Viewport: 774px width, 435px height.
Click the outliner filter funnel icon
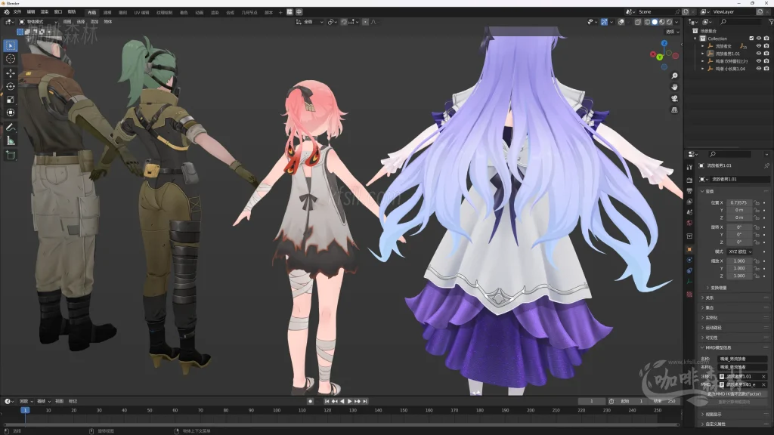[770, 22]
